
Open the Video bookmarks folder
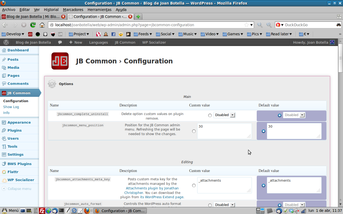(x=210, y=34)
